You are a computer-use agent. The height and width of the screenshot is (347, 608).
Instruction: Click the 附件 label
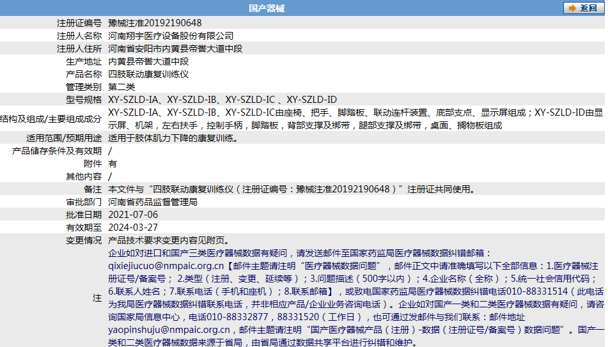pyautogui.click(x=93, y=164)
